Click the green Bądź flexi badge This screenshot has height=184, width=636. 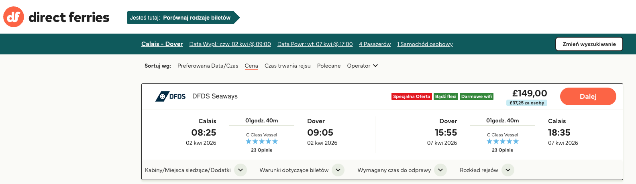(x=446, y=96)
